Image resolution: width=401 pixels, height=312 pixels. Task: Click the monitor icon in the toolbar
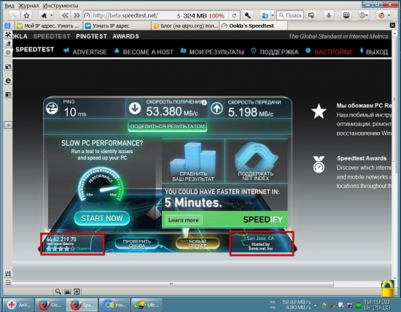click(346, 15)
